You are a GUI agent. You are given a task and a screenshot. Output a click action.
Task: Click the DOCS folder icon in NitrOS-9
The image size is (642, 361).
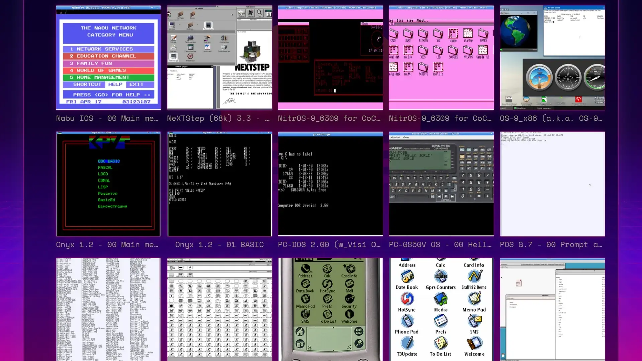(x=423, y=52)
